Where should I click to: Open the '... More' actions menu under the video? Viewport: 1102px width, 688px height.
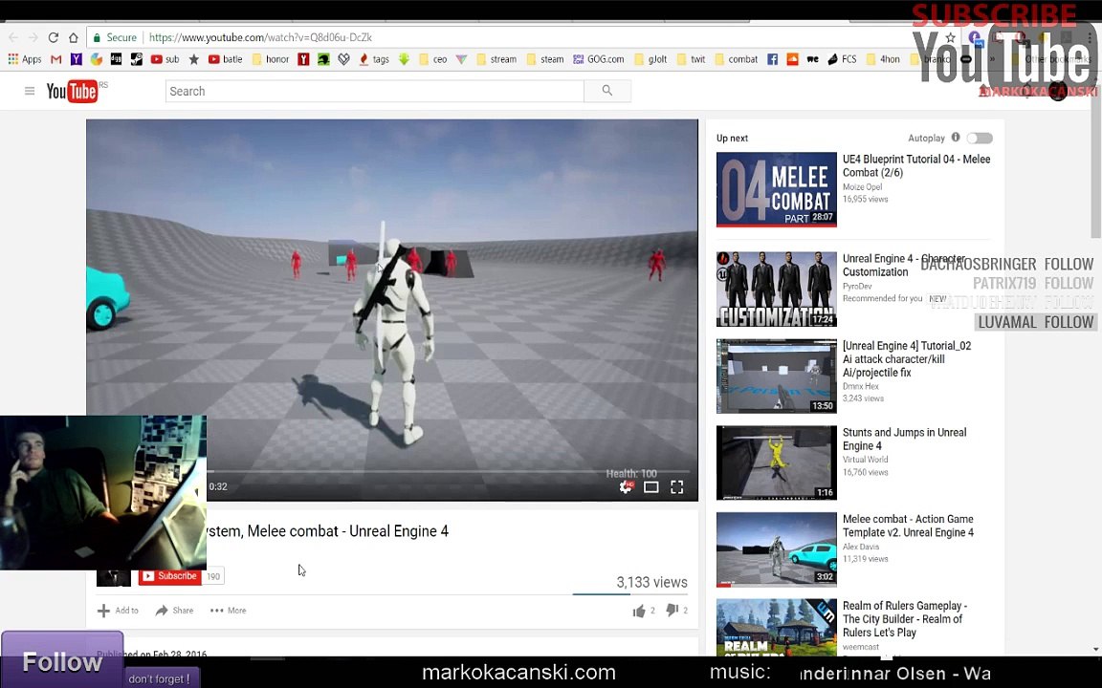pyautogui.click(x=228, y=611)
